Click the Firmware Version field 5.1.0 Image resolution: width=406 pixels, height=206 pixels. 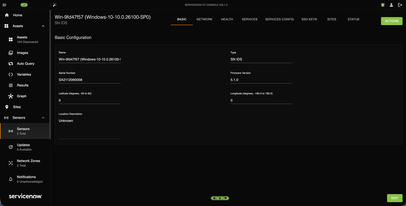tap(261, 80)
